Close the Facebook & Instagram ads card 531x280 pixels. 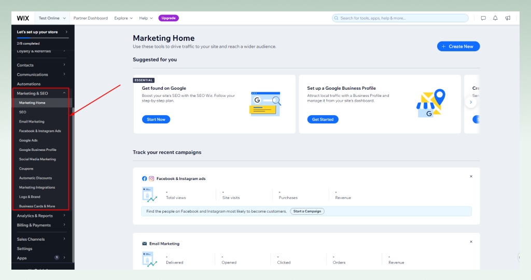(471, 176)
